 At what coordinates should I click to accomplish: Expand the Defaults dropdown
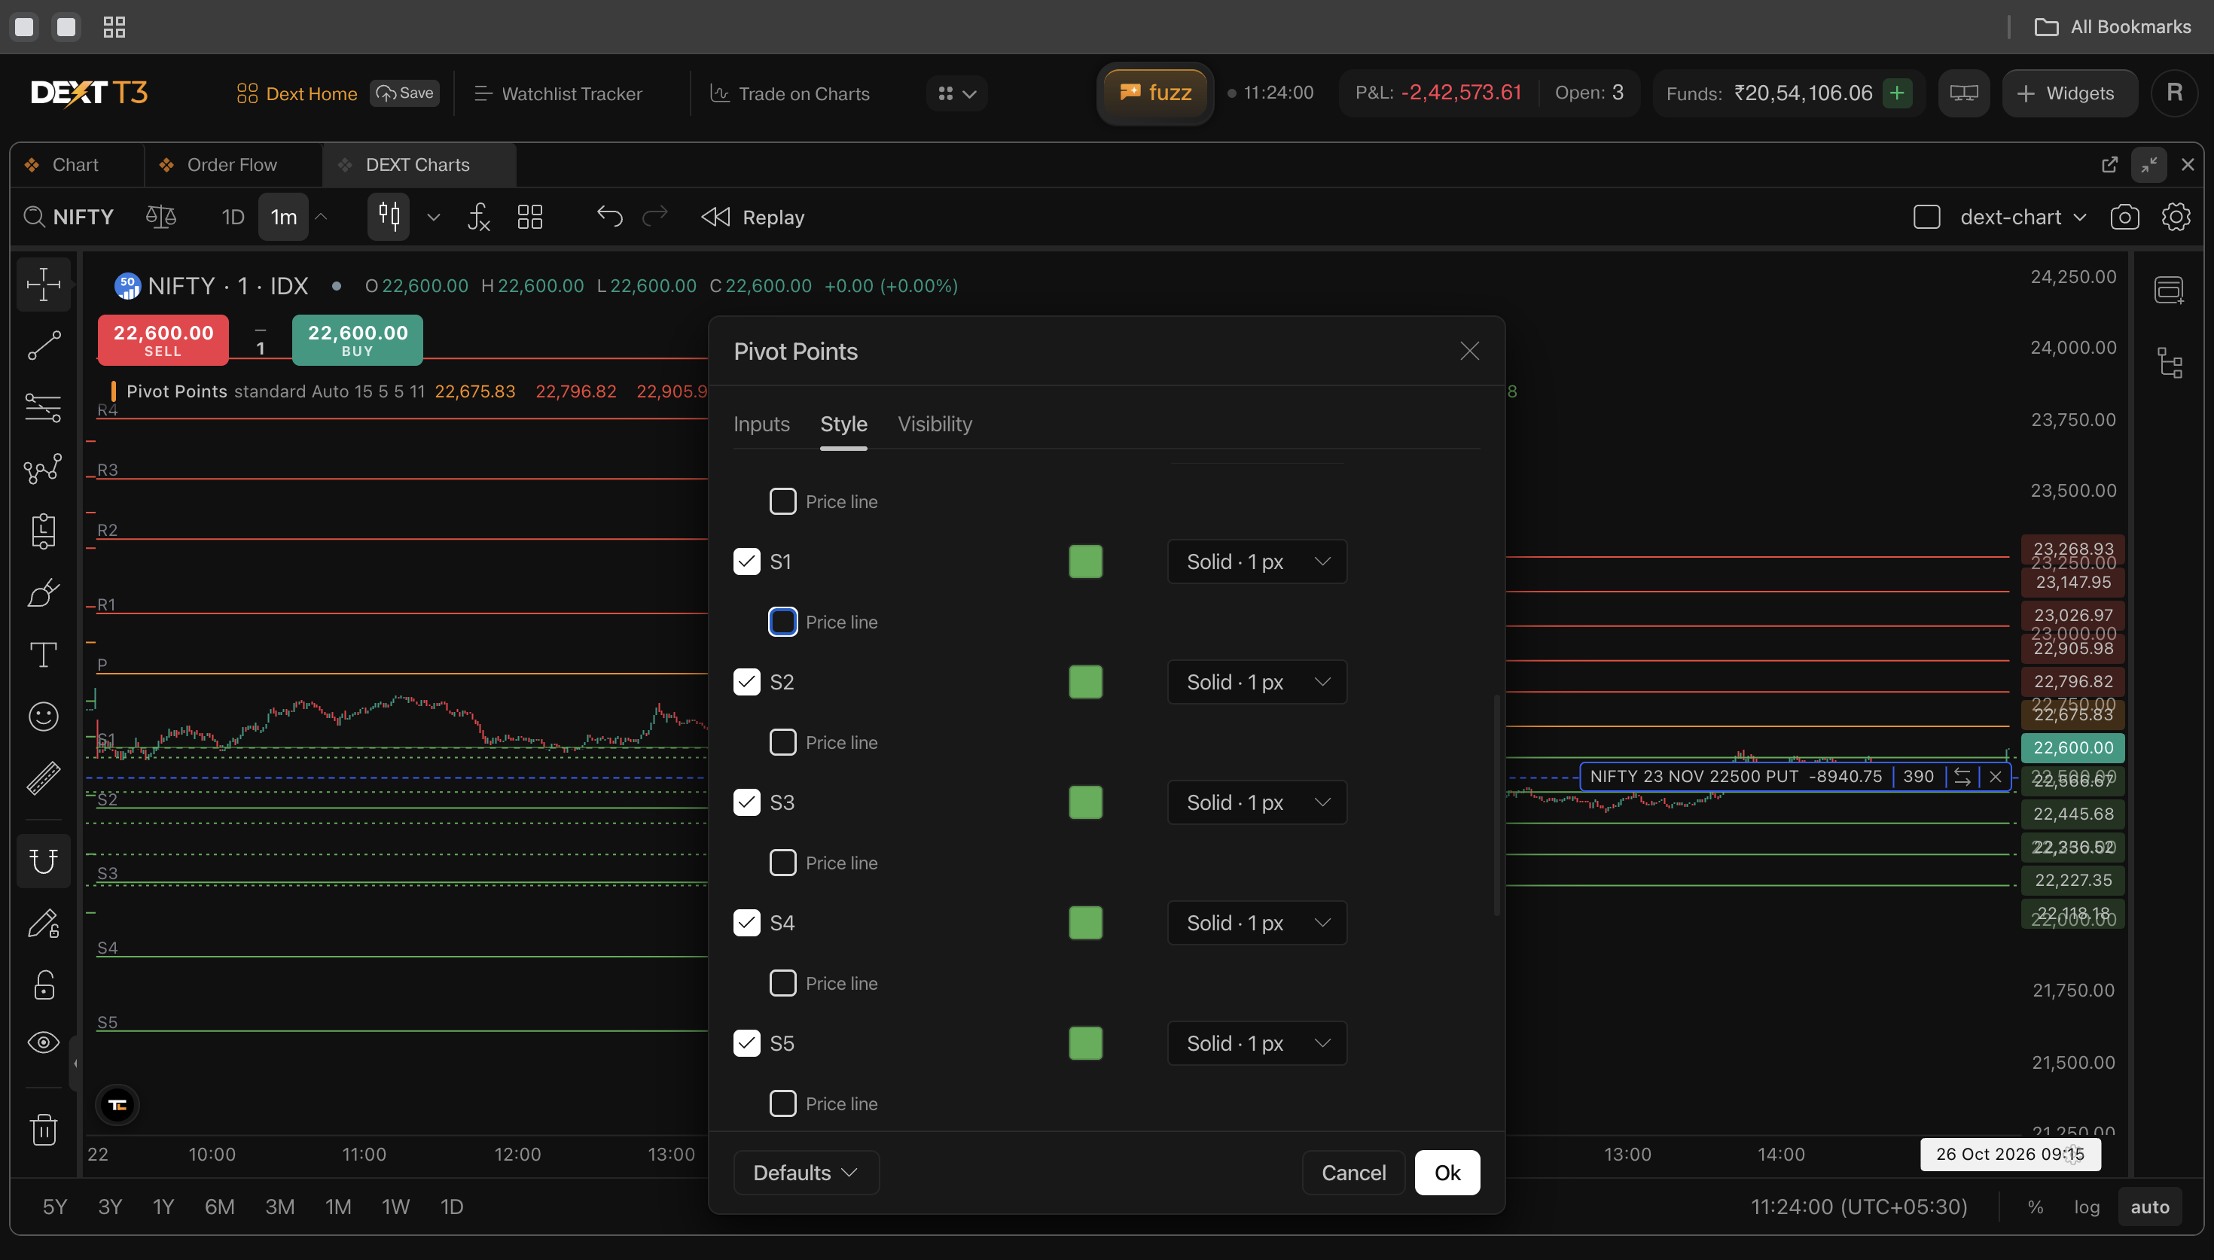pos(806,1173)
